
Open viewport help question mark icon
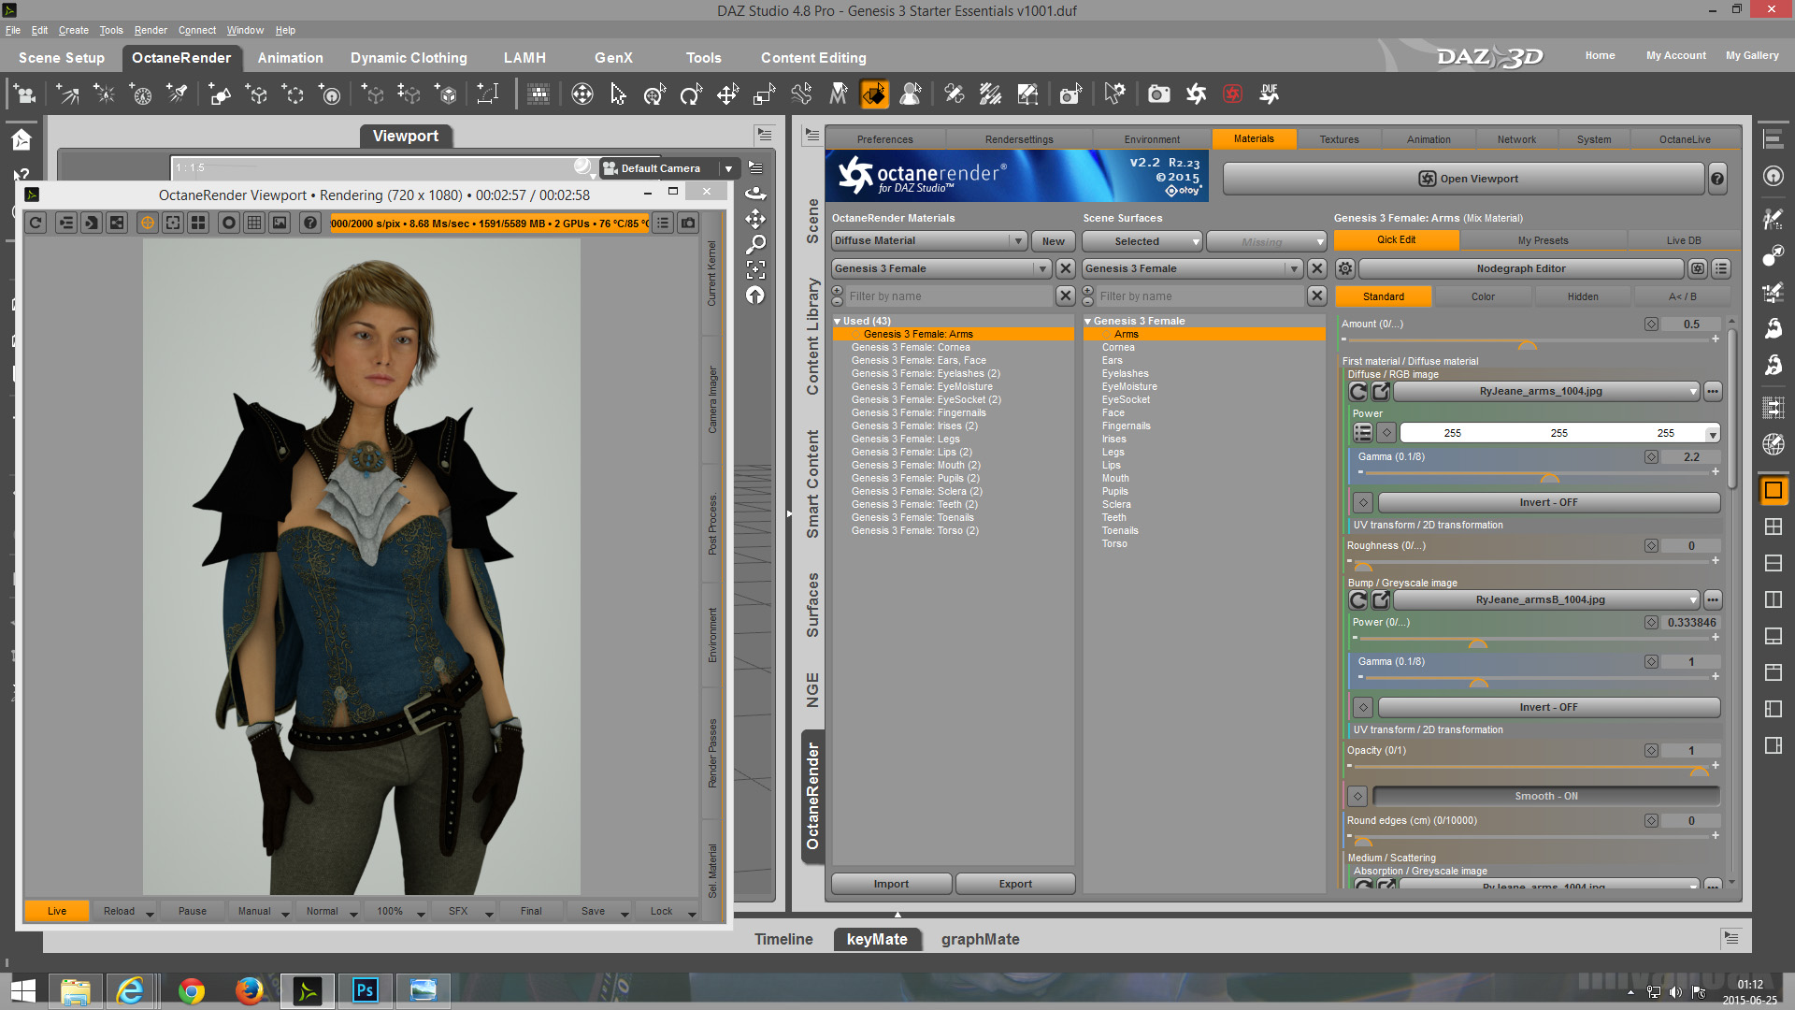[310, 223]
